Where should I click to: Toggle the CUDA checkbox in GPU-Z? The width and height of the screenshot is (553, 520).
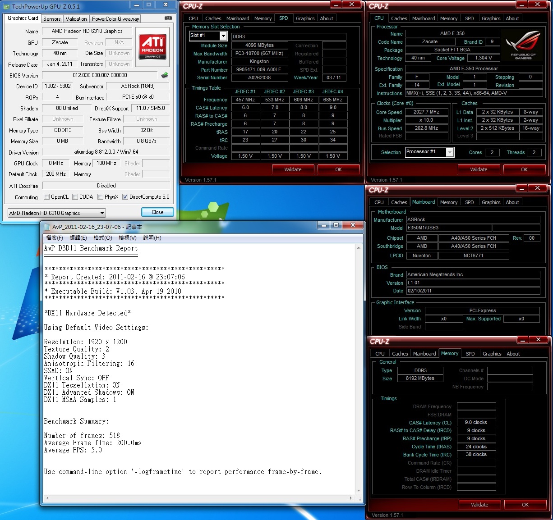(75, 197)
